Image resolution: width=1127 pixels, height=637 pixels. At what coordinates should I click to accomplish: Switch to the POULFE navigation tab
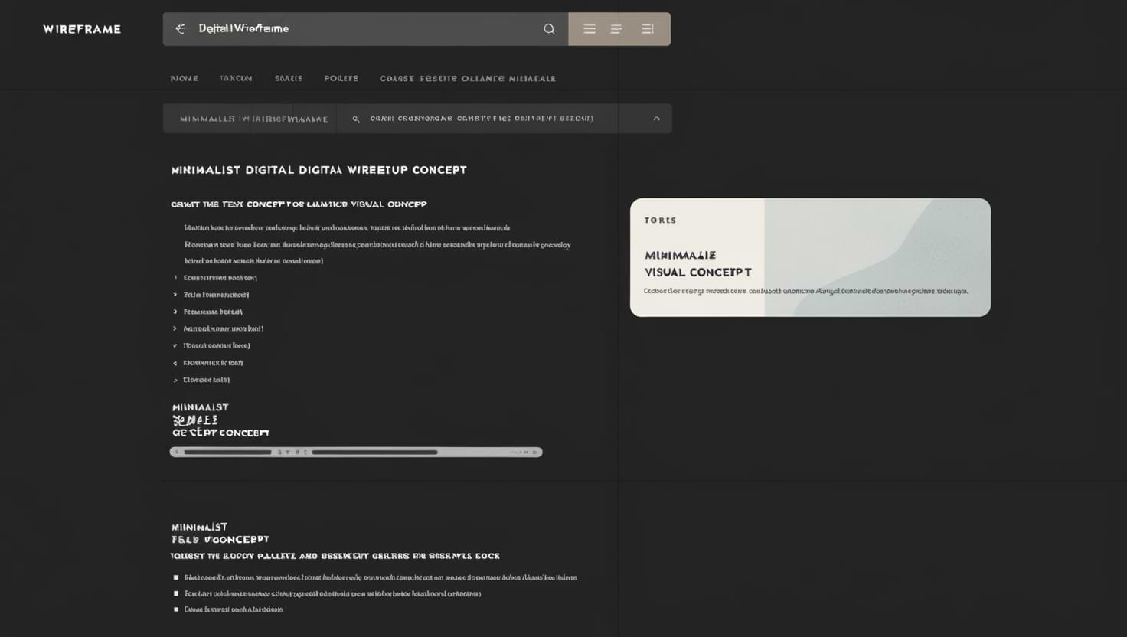[x=341, y=78]
